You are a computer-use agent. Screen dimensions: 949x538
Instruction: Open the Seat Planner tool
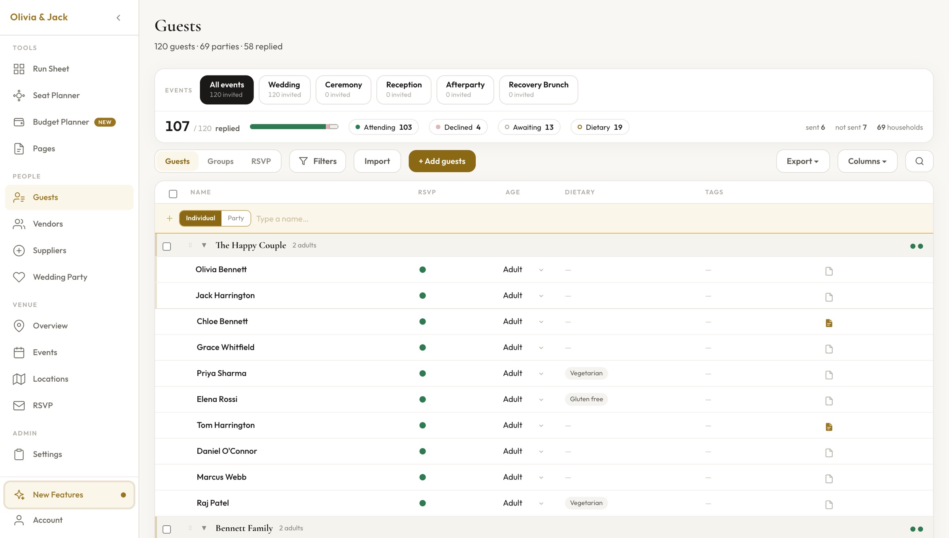[x=69, y=95]
